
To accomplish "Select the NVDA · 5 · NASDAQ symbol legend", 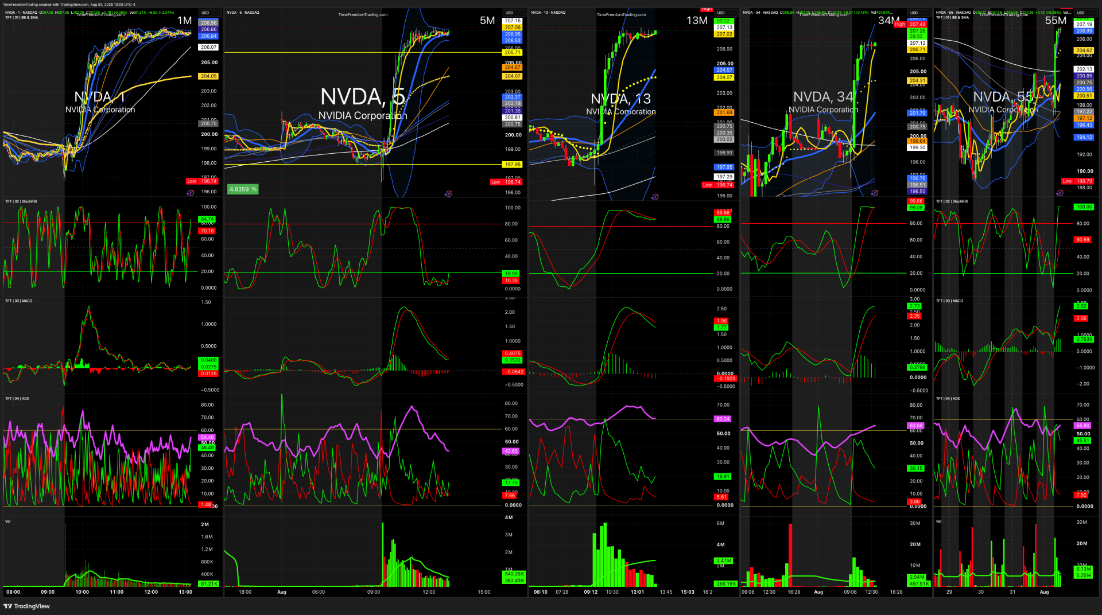I will point(243,12).
